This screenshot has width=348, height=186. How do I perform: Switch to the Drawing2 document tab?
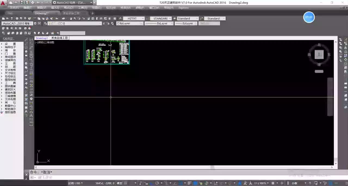(x=42, y=38)
